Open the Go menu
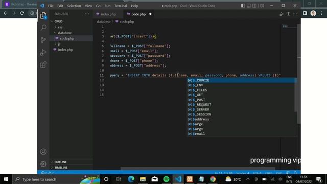Viewport: 327px width, 184px height. coord(98,6)
